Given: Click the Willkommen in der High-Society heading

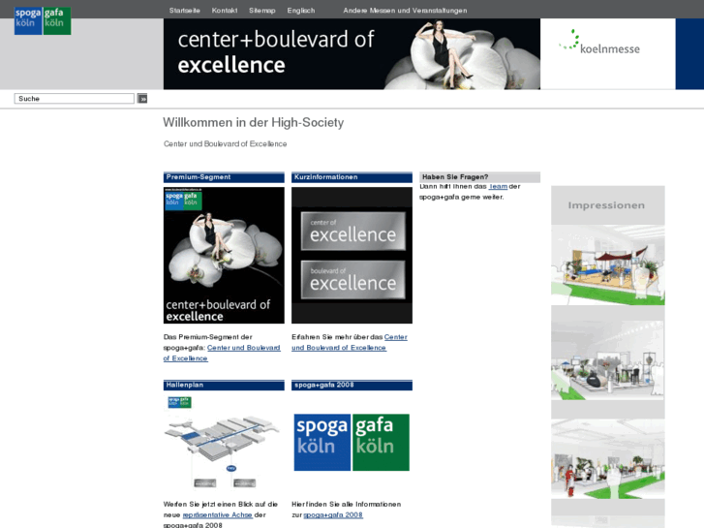Looking at the screenshot, I should 253,123.
